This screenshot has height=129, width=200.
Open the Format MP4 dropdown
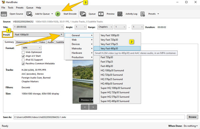coord(32,48)
